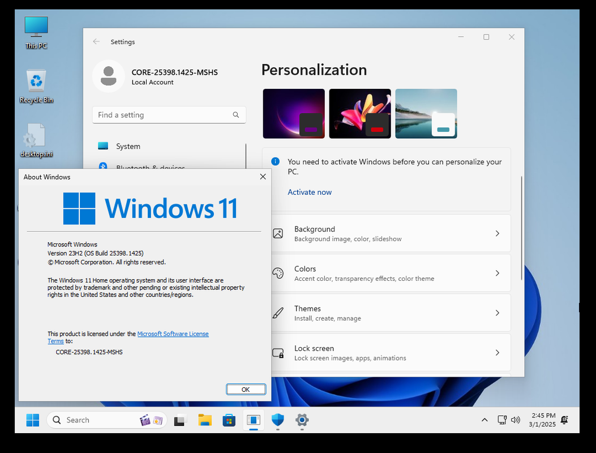The width and height of the screenshot is (596, 453).
Task: Minimize the Settings window
Action: pyautogui.click(x=461, y=37)
